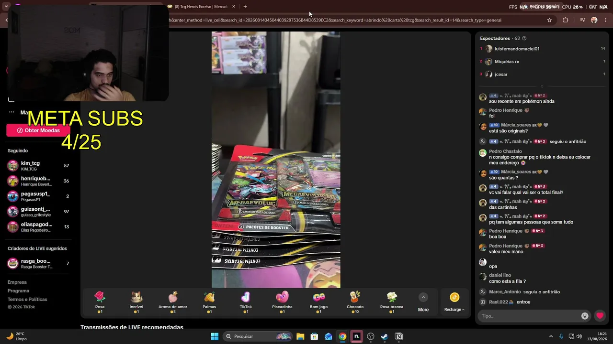
Task: Open File Explorer from the taskbar
Action: click(300, 336)
